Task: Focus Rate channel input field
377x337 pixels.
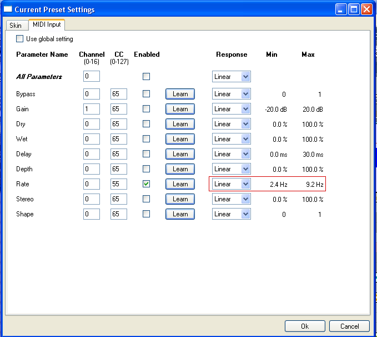Action: tap(92, 184)
